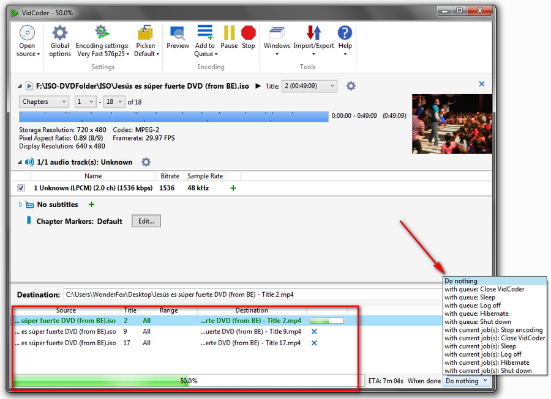The image size is (551, 399).
Task: Click the Chapter Markers bookmark icon
Action: [x=29, y=221]
